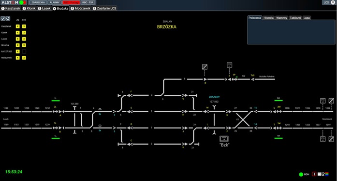Image resolution: width=337 pixels, height=181 pixels.
Task: Toggle the STR checkbox for Modrzewik
Action: pyautogui.click(x=24, y=58)
